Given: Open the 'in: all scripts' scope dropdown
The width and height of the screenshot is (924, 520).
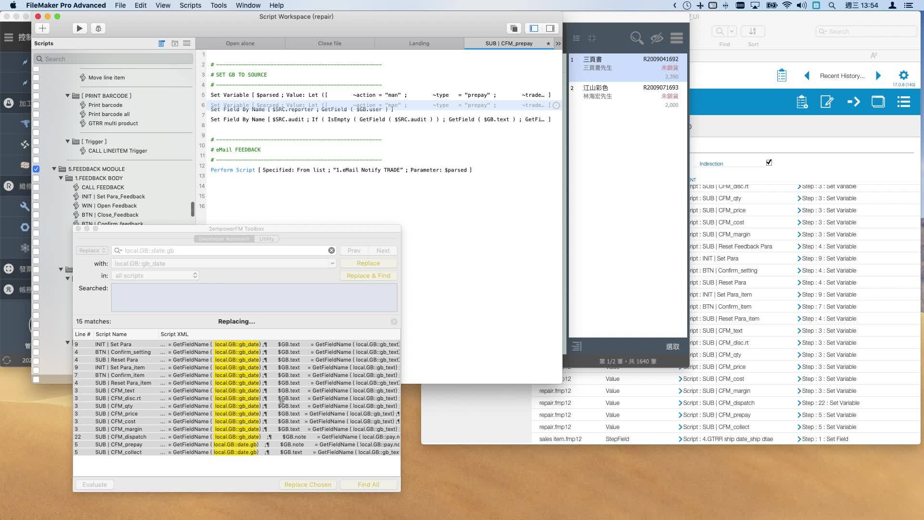Looking at the screenshot, I should [155, 275].
